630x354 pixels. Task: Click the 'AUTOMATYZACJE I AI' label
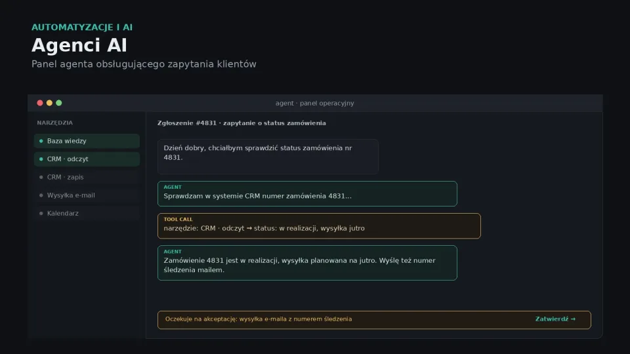(x=82, y=28)
